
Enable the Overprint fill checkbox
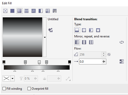(29, 89)
